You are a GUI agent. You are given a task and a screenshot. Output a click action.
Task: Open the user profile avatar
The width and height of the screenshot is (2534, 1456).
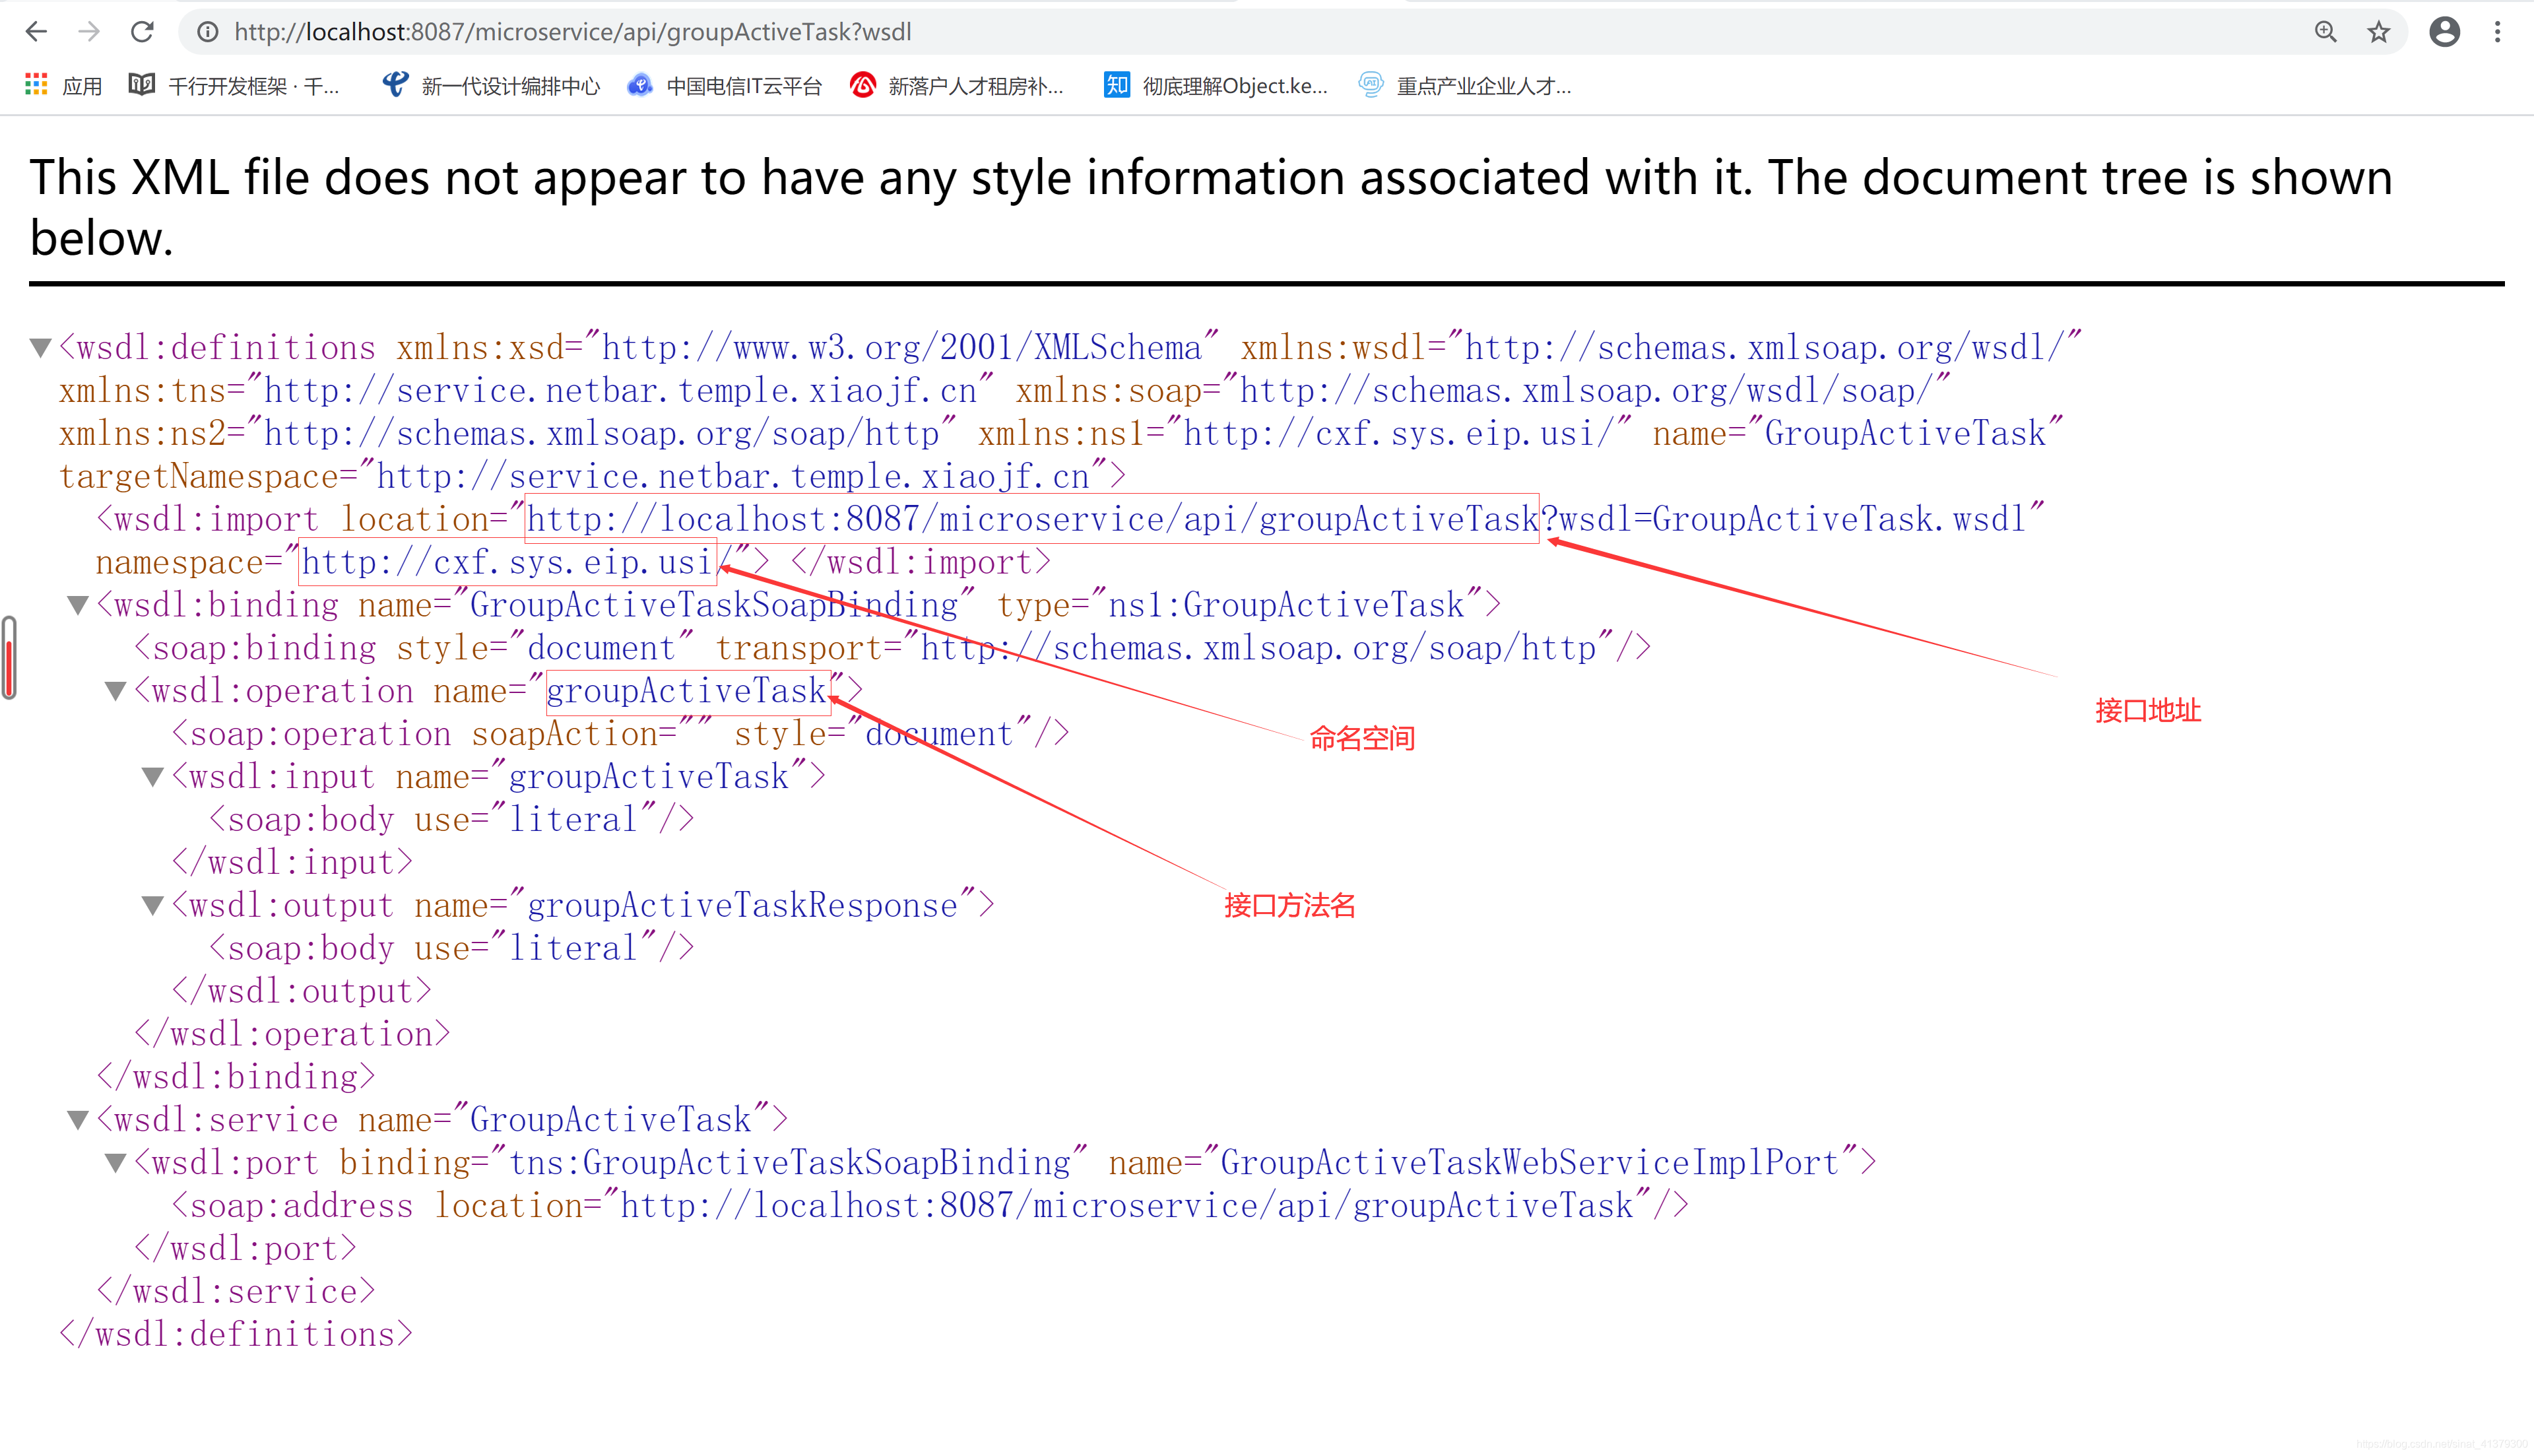tap(2444, 32)
